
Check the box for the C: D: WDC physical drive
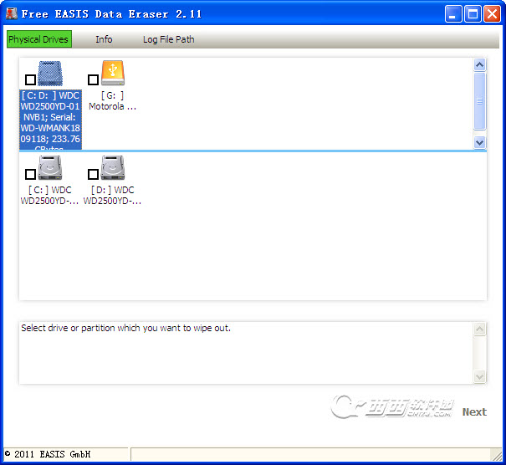tap(30, 79)
